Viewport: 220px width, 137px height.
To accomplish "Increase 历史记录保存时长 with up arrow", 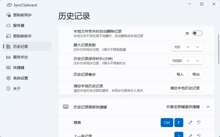I will pyautogui.click(x=188, y=61).
